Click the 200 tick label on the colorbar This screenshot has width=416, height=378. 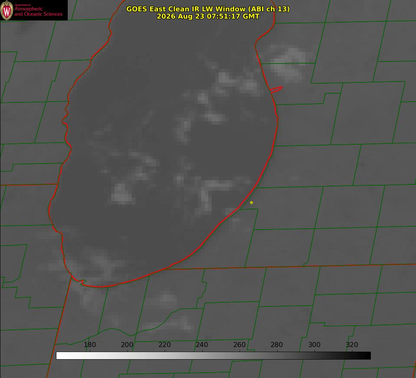pyautogui.click(x=127, y=345)
